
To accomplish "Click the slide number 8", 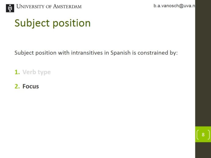I will (203, 134).
